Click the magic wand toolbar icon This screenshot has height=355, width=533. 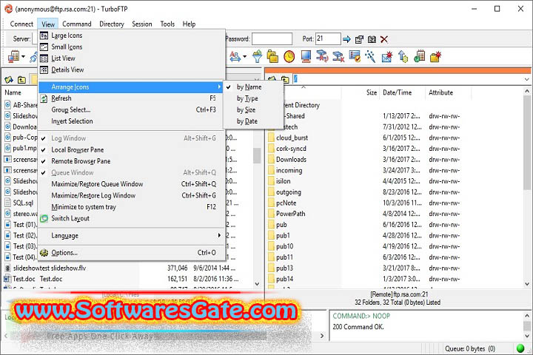[x=370, y=56]
